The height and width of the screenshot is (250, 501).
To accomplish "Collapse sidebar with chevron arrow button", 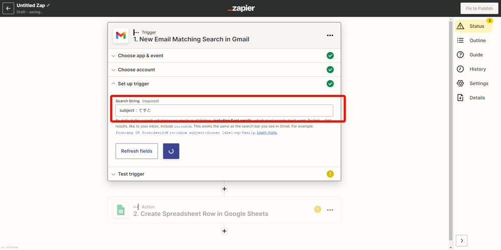I will coord(462,240).
